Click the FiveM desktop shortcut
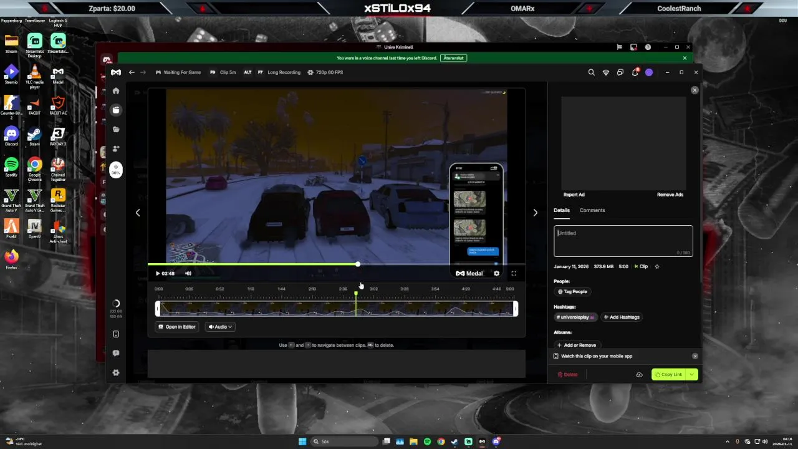This screenshot has height=449, width=798. pyautogui.click(x=11, y=229)
